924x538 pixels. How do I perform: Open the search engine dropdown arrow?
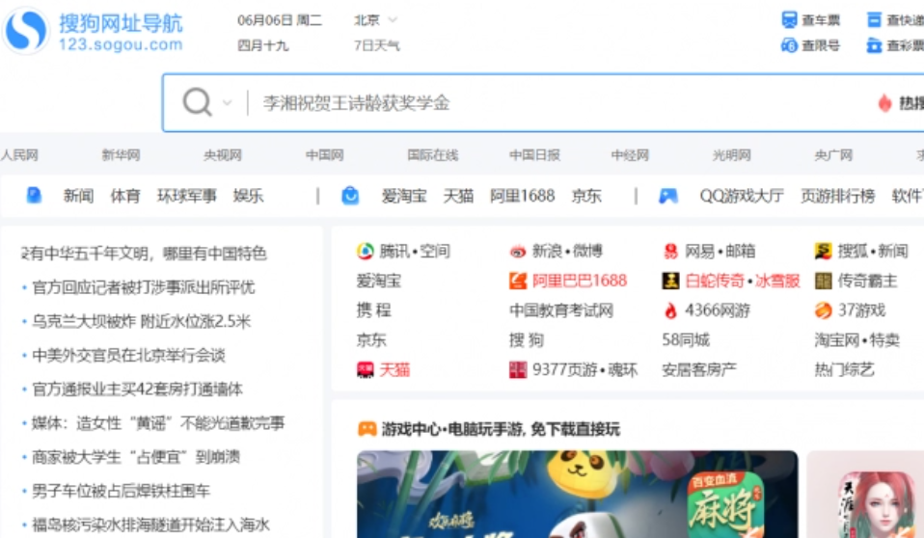(x=227, y=103)
